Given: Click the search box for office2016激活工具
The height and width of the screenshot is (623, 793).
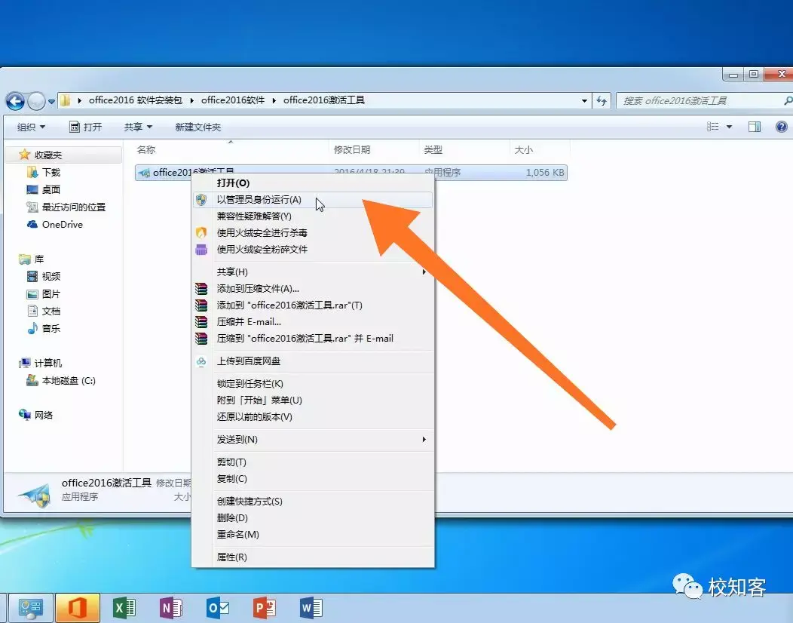Looking at the screenshot, I should [x=703, y=101].
